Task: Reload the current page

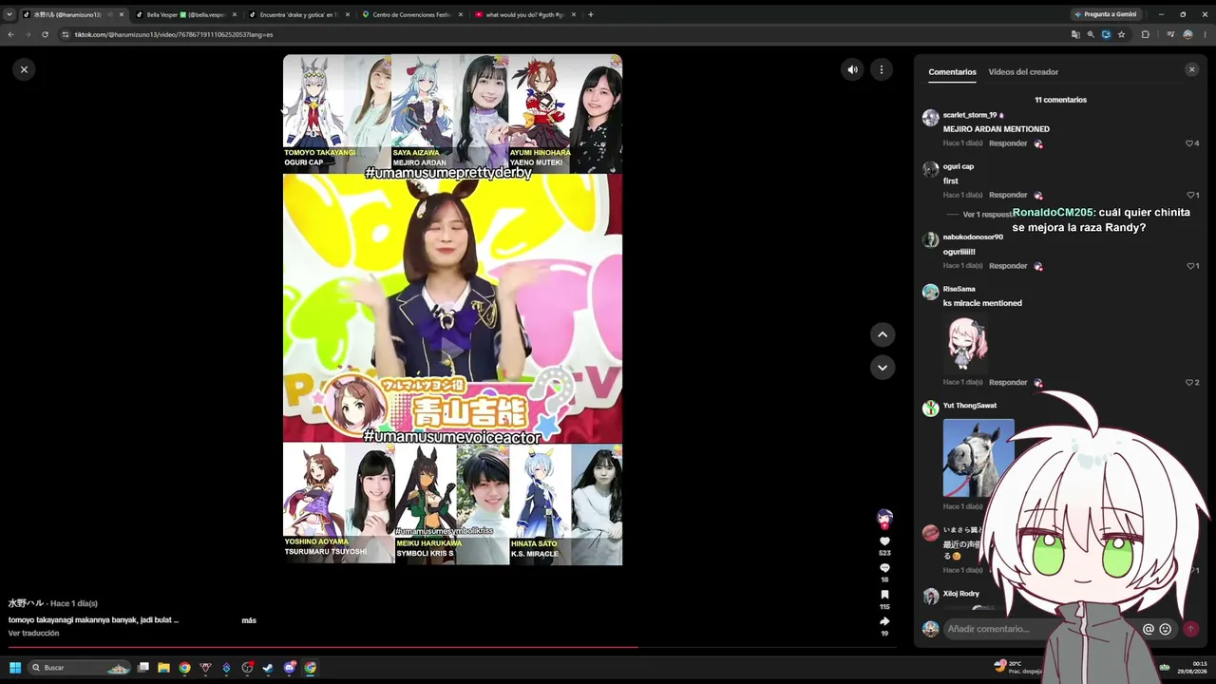Action: click(x=45, y=34)
